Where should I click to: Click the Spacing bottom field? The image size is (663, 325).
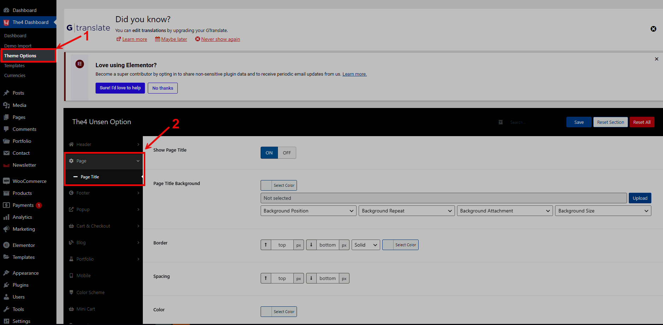[328, 278]
